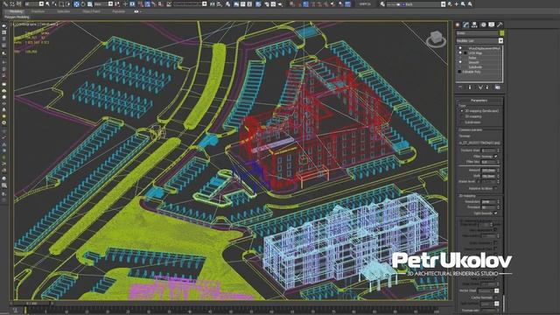The image size is (560, 315).
Task: Click the Mirror tool icon
Action: click(x=213, y=3)
